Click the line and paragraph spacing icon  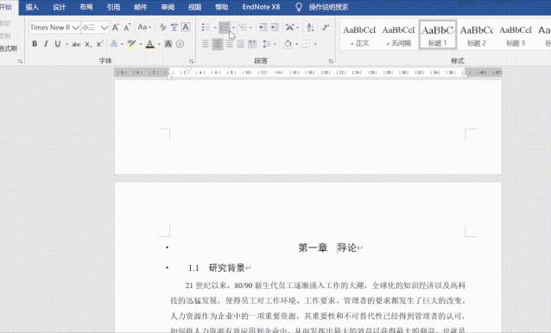click(267, 44)
